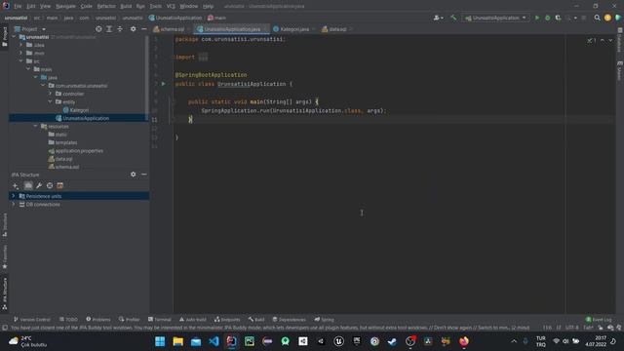Open Windows Start menu
The width and height of the screenshot is (624, 351).
tap(160, 341)
